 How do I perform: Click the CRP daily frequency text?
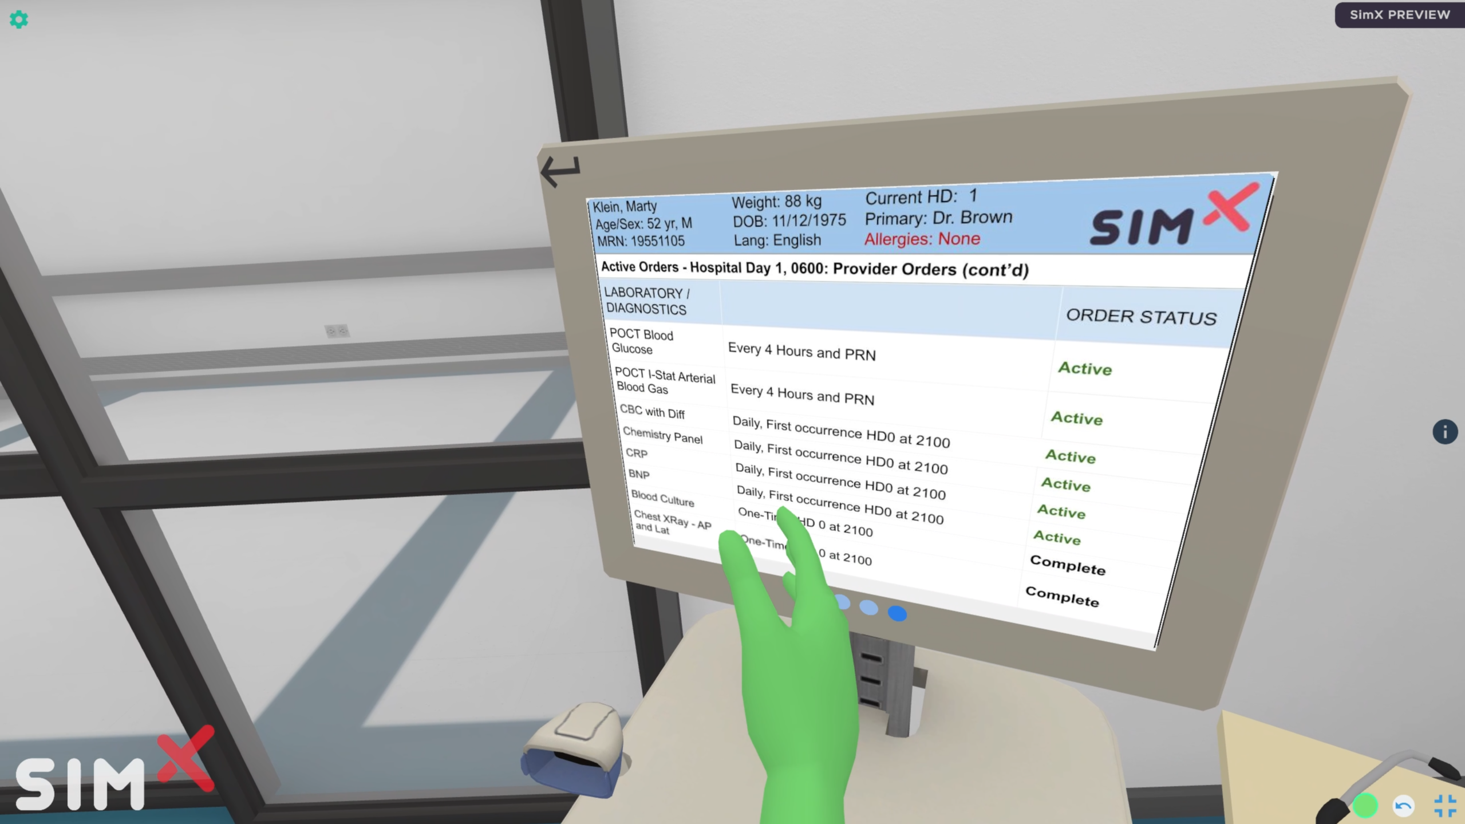(840, 480)
